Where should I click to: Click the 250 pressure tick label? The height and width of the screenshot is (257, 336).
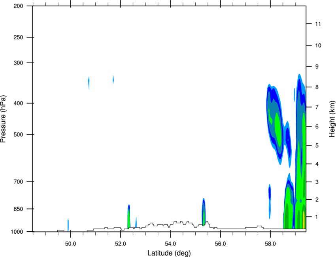click(19, 37)
